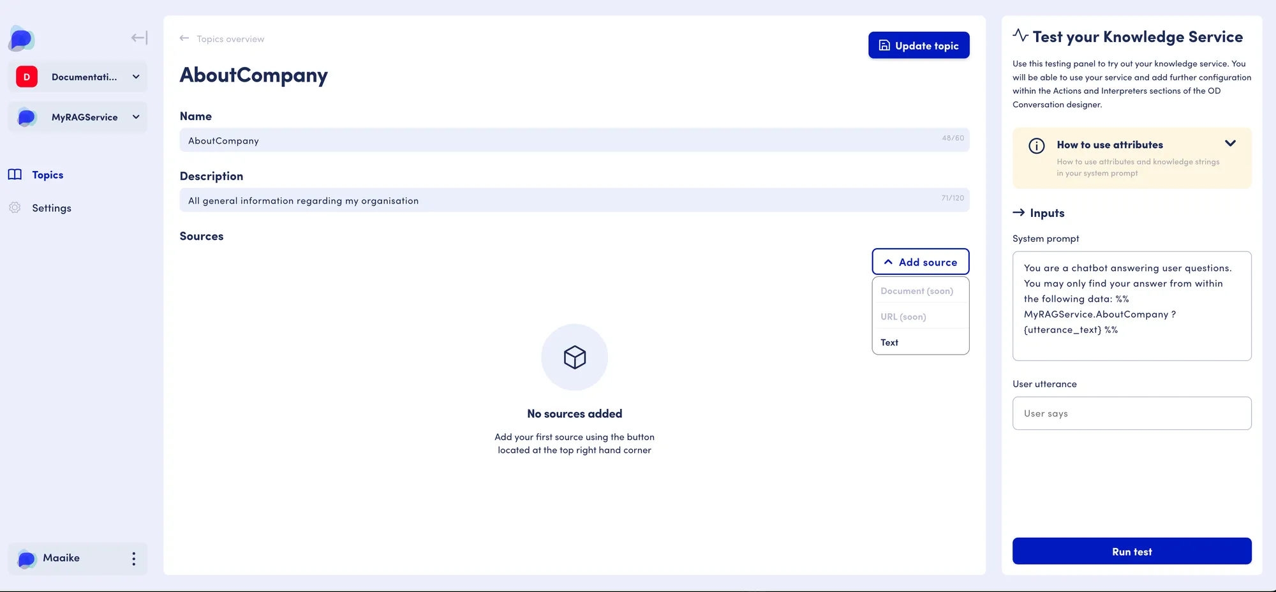The width and height of the screenshot is (1276, 592).
Task: Click the No sources added message
Action: 575,414
